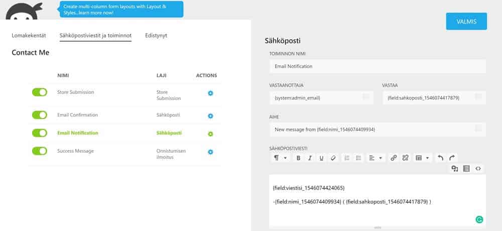This screenshot has height=231, width=502.
Task: Click the Bold formatting icon
Action: coord(298,158)
